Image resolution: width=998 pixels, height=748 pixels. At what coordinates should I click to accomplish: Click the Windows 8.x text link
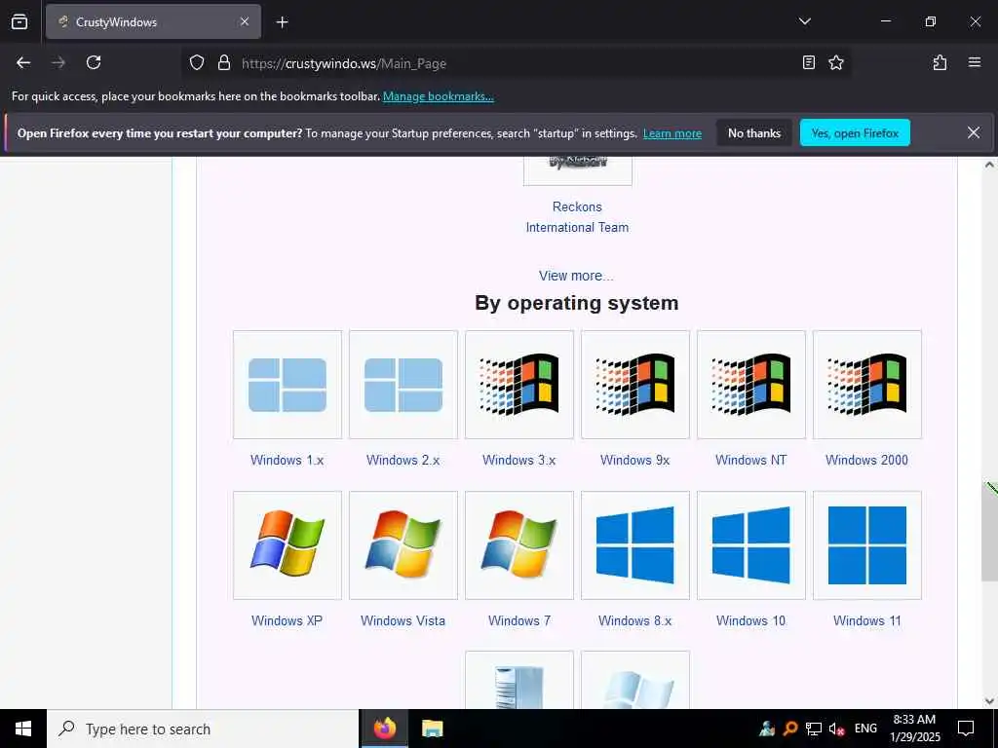(x=634, y=620)
